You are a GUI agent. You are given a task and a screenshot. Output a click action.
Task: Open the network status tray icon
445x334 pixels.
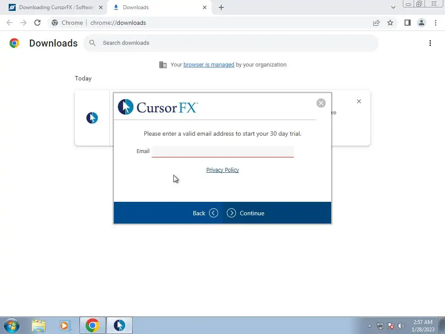[380, 326]
